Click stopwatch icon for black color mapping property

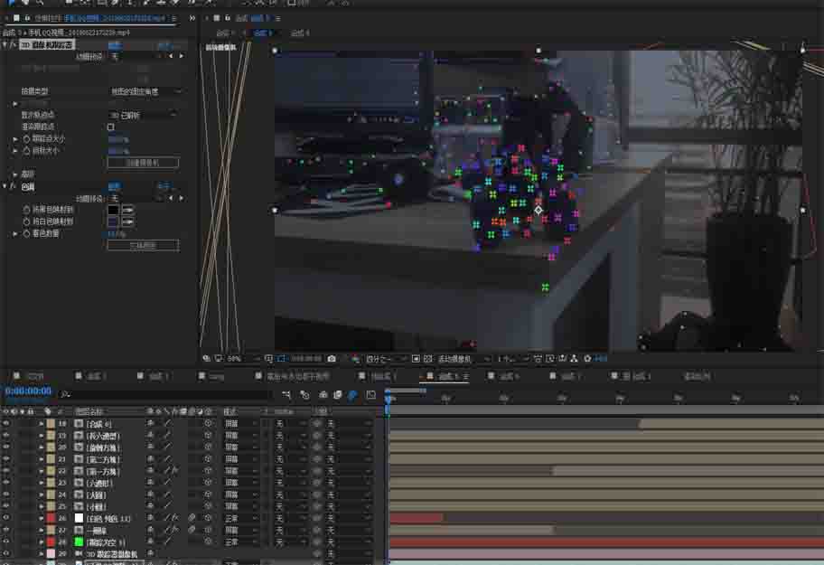pyautogui.click(x=26, y=210)
